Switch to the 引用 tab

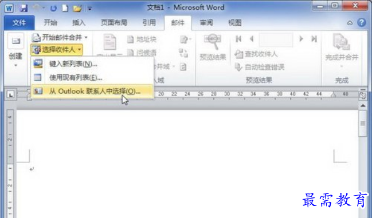(x=149, y=23)
